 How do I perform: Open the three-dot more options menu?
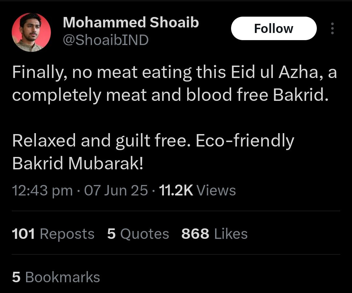[x=332, y=28]
